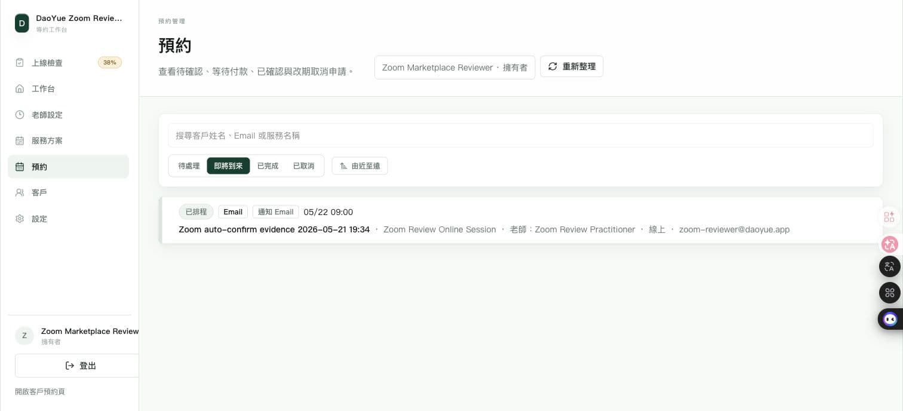Screen dimensions: 903x411
Task: Open the 開啟客戶預約頁 link
Action: (40, 391)
